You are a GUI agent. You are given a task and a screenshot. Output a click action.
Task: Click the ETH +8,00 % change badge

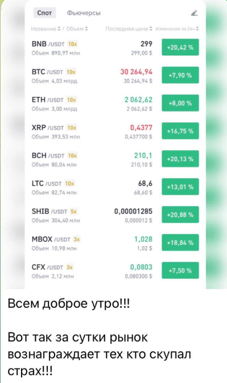click(x=180, y=103)
